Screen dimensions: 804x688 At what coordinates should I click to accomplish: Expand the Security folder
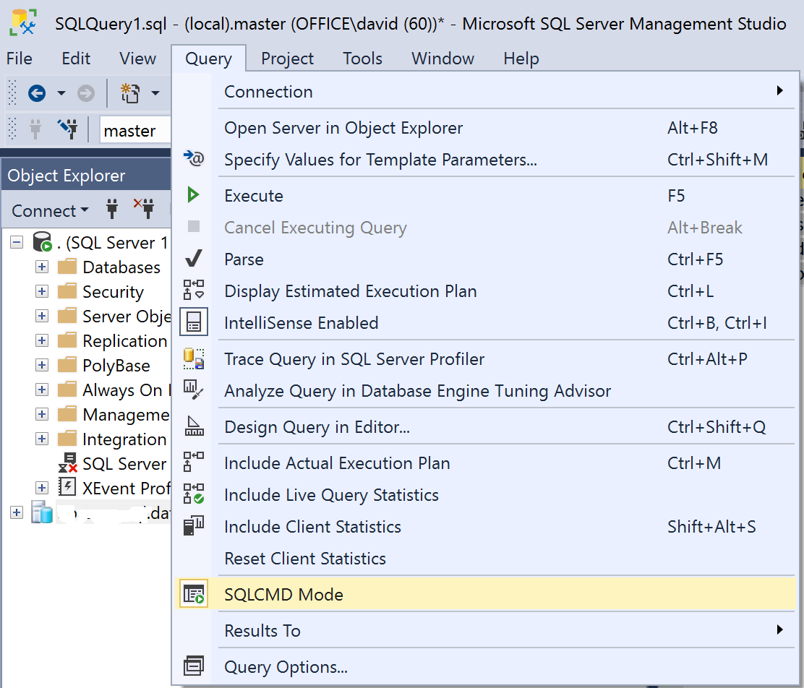click(x=42, y=291)
